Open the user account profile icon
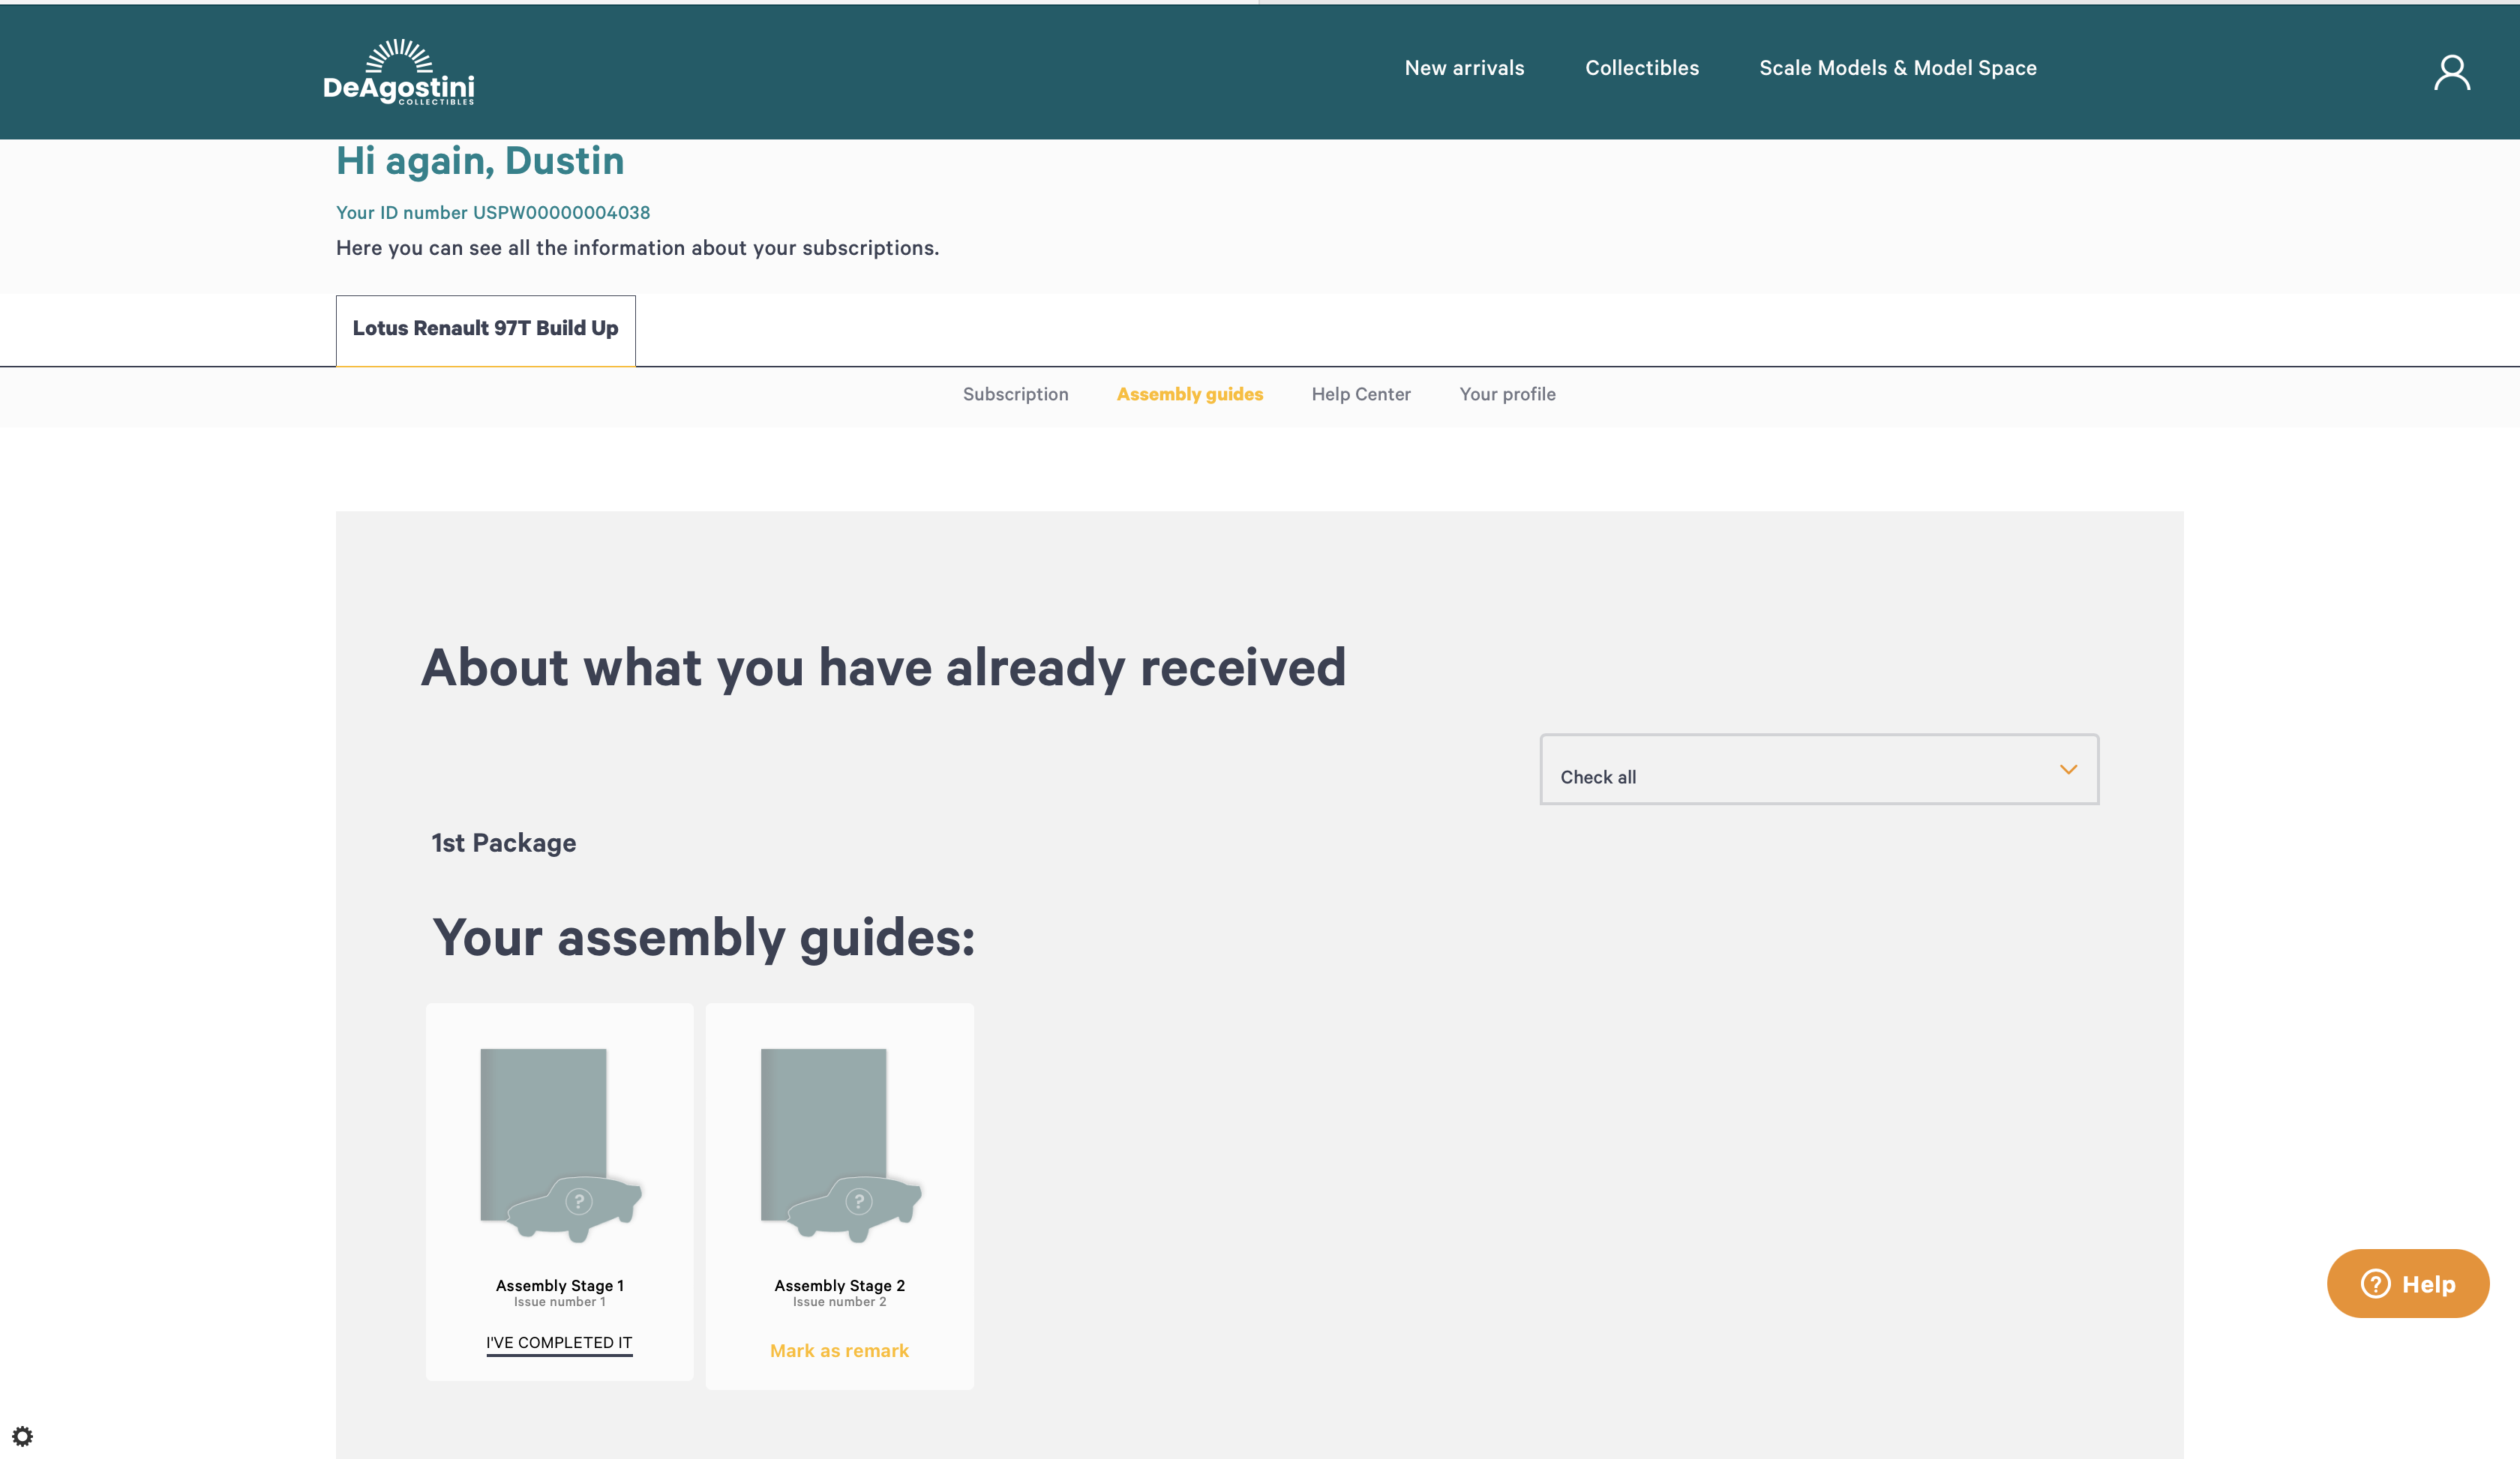 (2451, 72)
